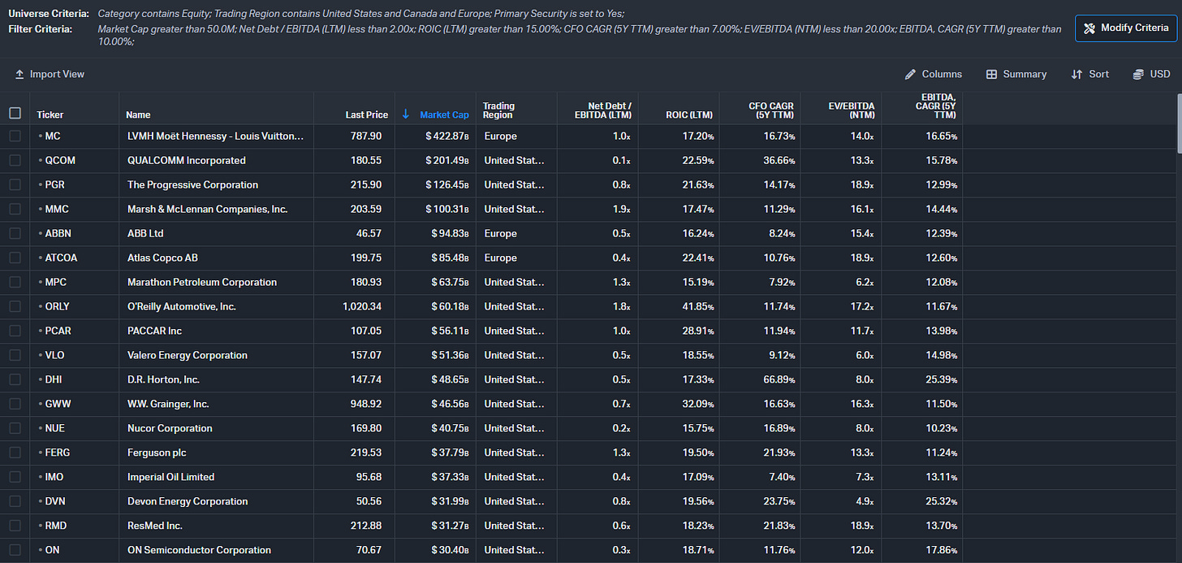Check the VLO row checkbox
This screenshot has width=1182, height=563.
pyautogui.click(x=15, y=356)
